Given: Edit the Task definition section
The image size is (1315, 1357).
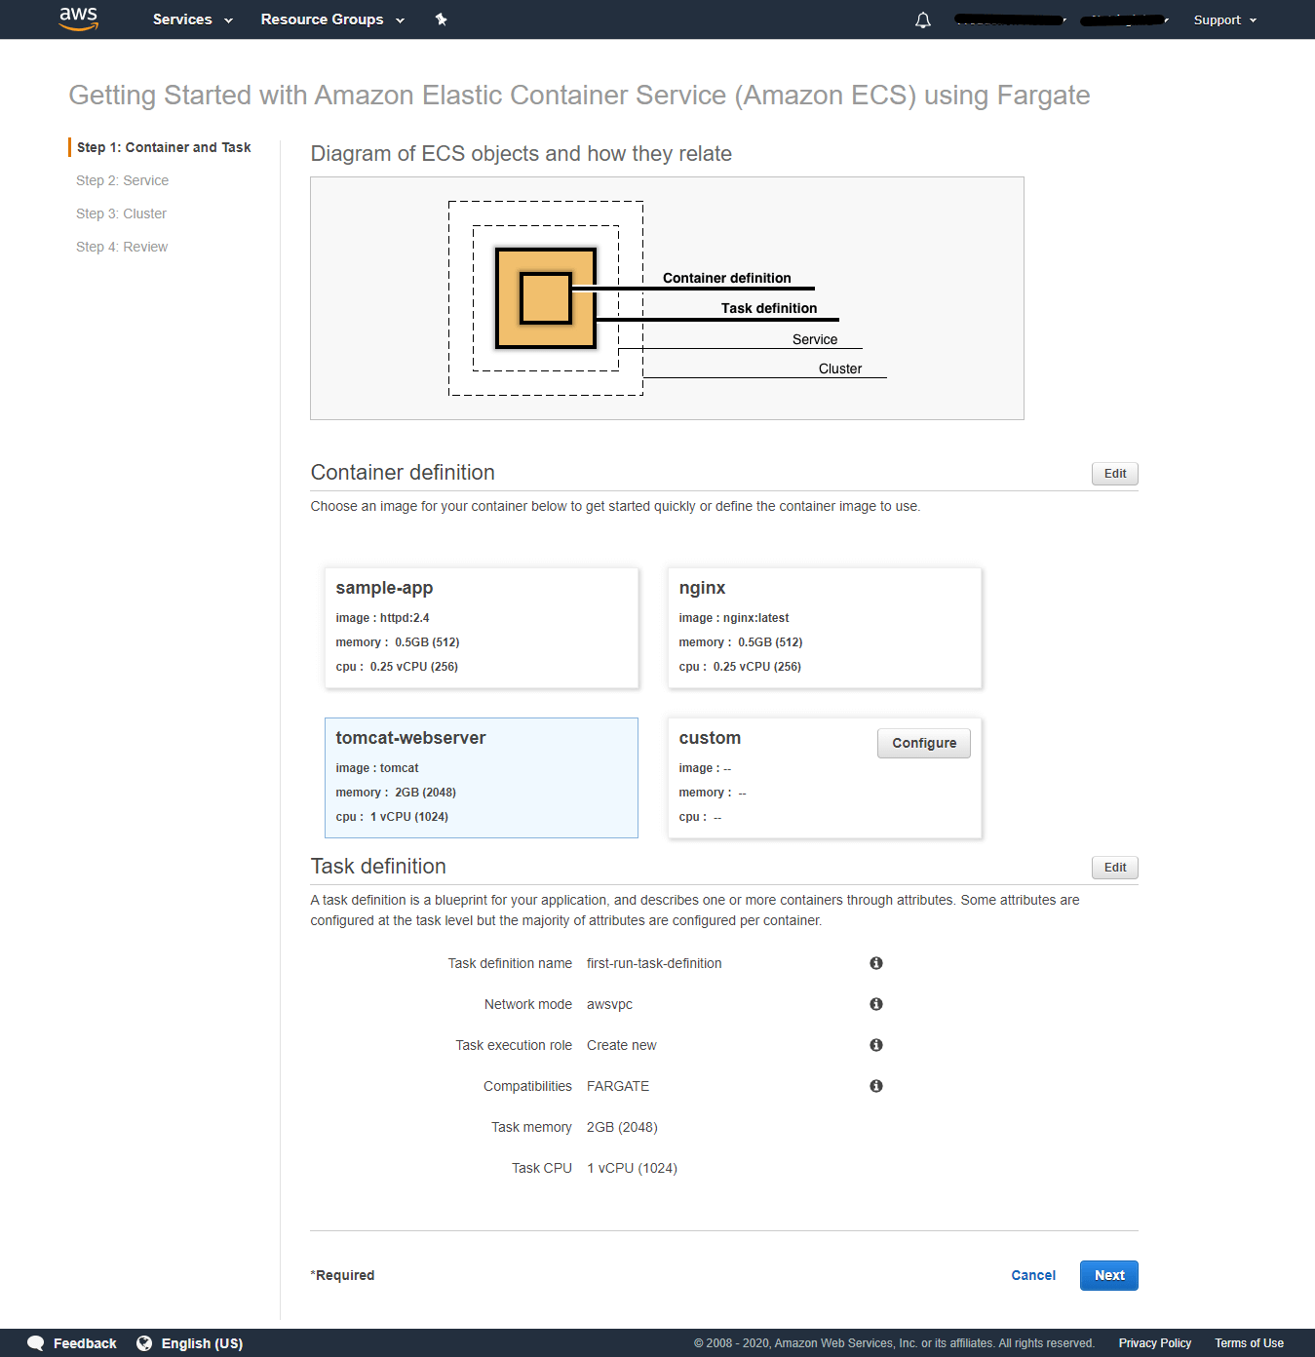Looking at the screenshot, I should click(1115, 868).
